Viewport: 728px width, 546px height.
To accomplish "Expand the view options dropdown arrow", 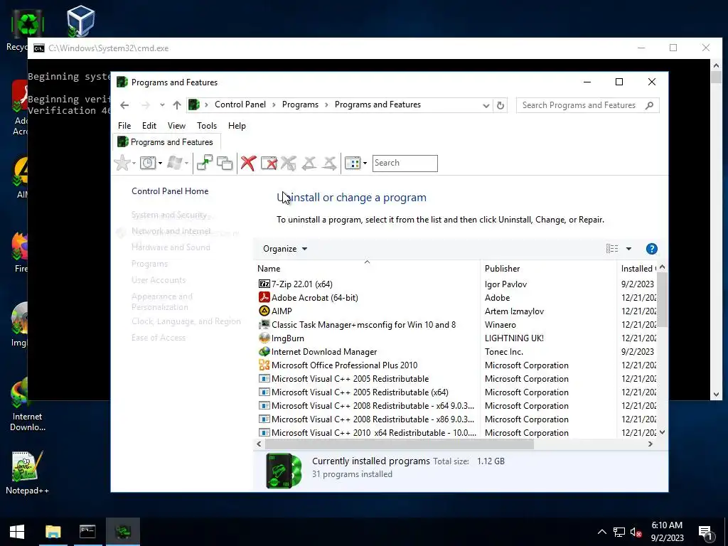I will pos(628,249).
